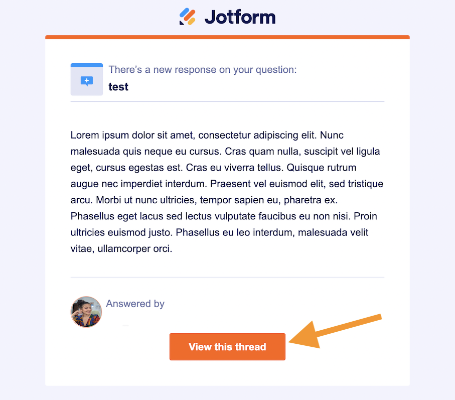The width and height of the screenshot is (455, 400).
Task: Click the divider line below the question title
Action: 227,101
